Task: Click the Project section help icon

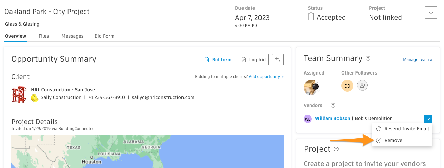Action: [336, 149]
